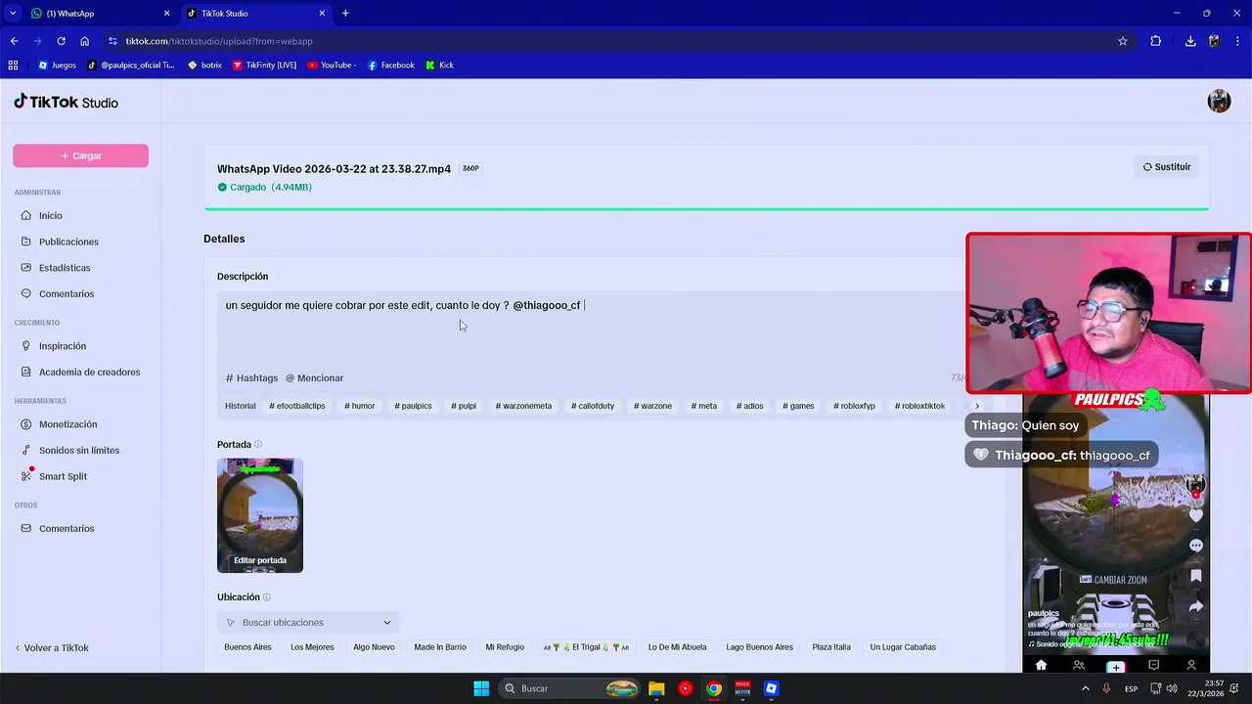Choose Los Mejores location
The height and width of the screenshot is (704, 1252).
click(312, 647)
